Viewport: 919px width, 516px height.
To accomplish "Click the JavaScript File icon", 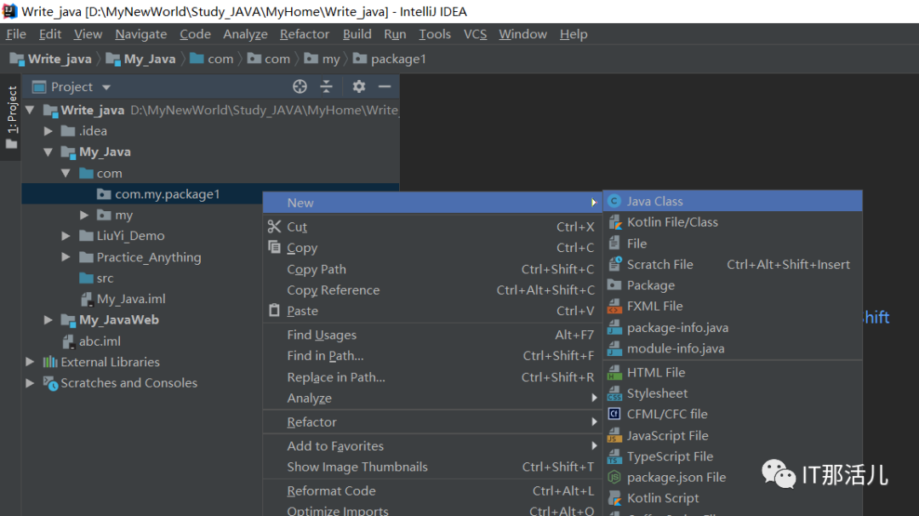I will click(614, 436).
